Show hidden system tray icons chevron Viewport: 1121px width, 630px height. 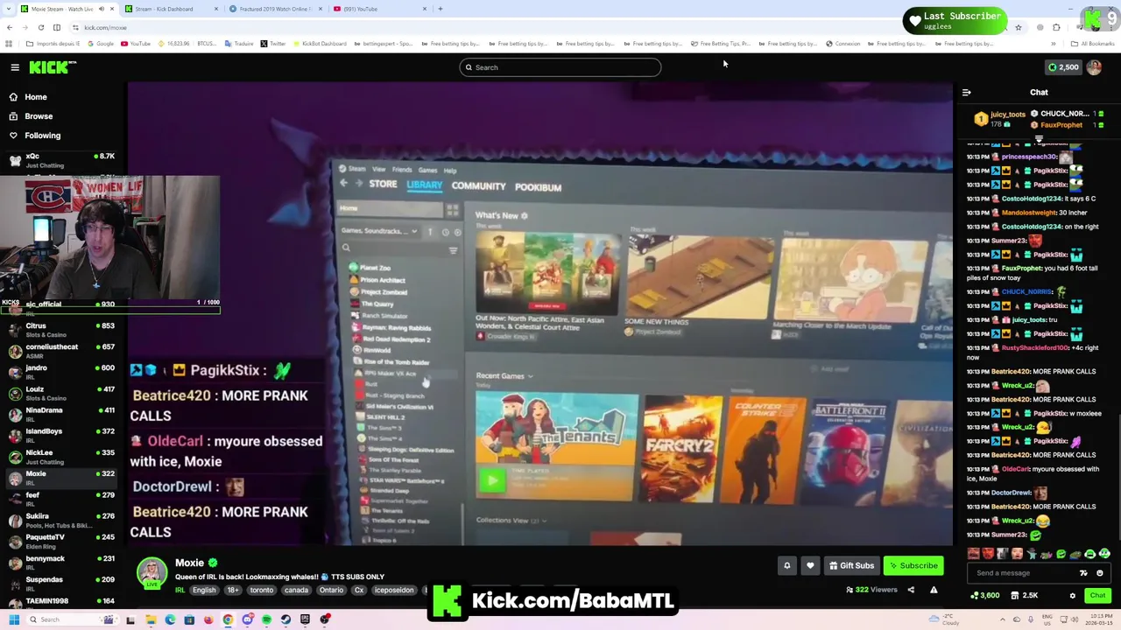(x=1003, y=619)
